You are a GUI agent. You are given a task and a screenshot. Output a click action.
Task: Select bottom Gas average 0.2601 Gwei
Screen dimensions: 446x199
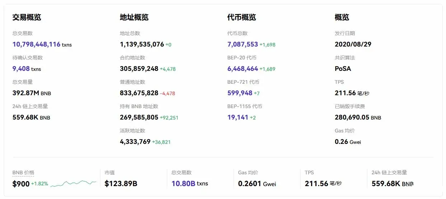coord(257,184)
